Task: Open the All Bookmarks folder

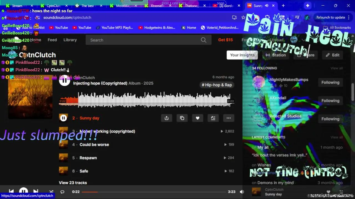Action: point(337,28)
